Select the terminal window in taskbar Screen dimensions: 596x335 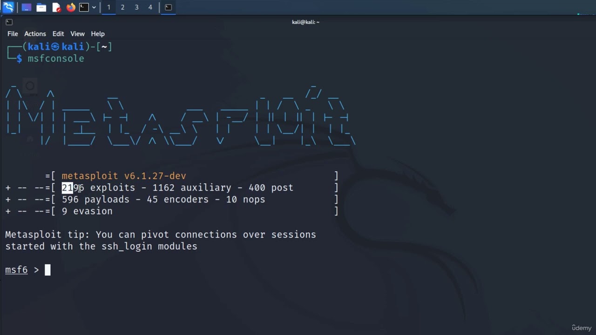pyautogui.click(x=168, y=7)
